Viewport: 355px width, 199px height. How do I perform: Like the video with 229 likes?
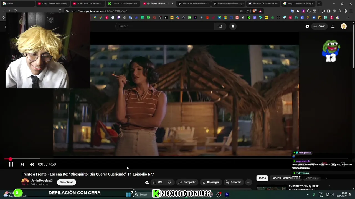coord(157,182)
